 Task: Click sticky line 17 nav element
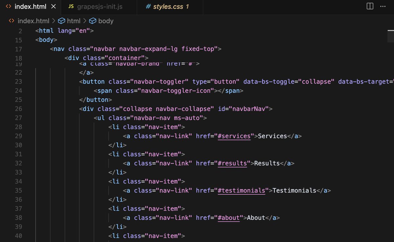[x=136, y=49]
